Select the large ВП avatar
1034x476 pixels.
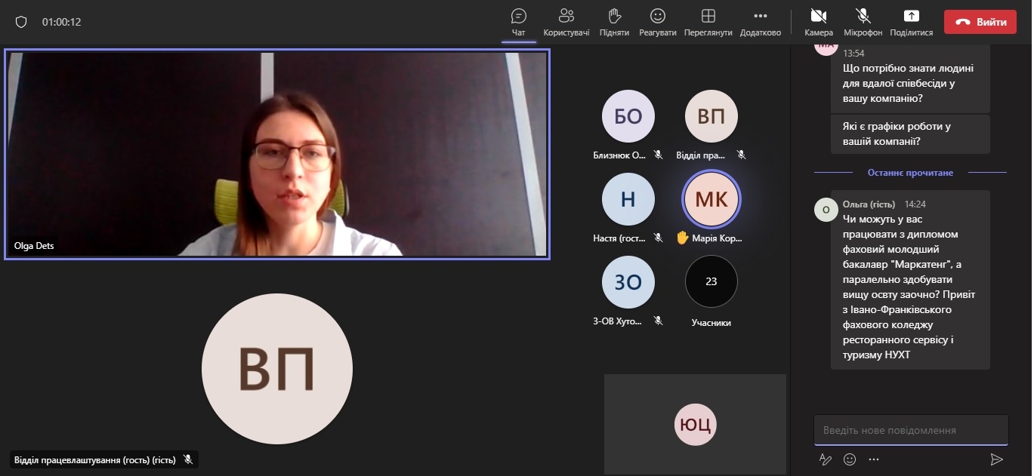(277, 368)
